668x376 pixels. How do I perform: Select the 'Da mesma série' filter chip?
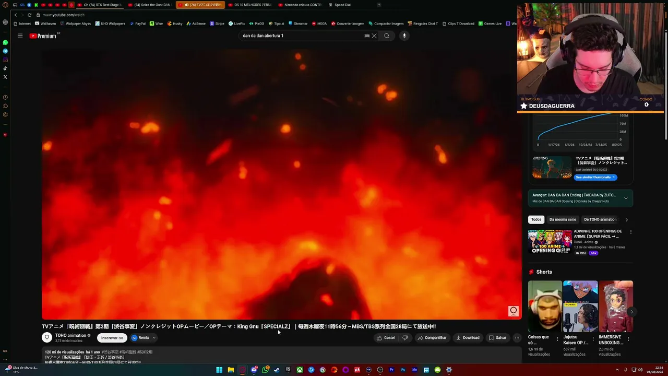click(563, 220)
